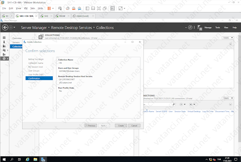Open the VMware File menu
241x162 pixels.
point(4,8)
